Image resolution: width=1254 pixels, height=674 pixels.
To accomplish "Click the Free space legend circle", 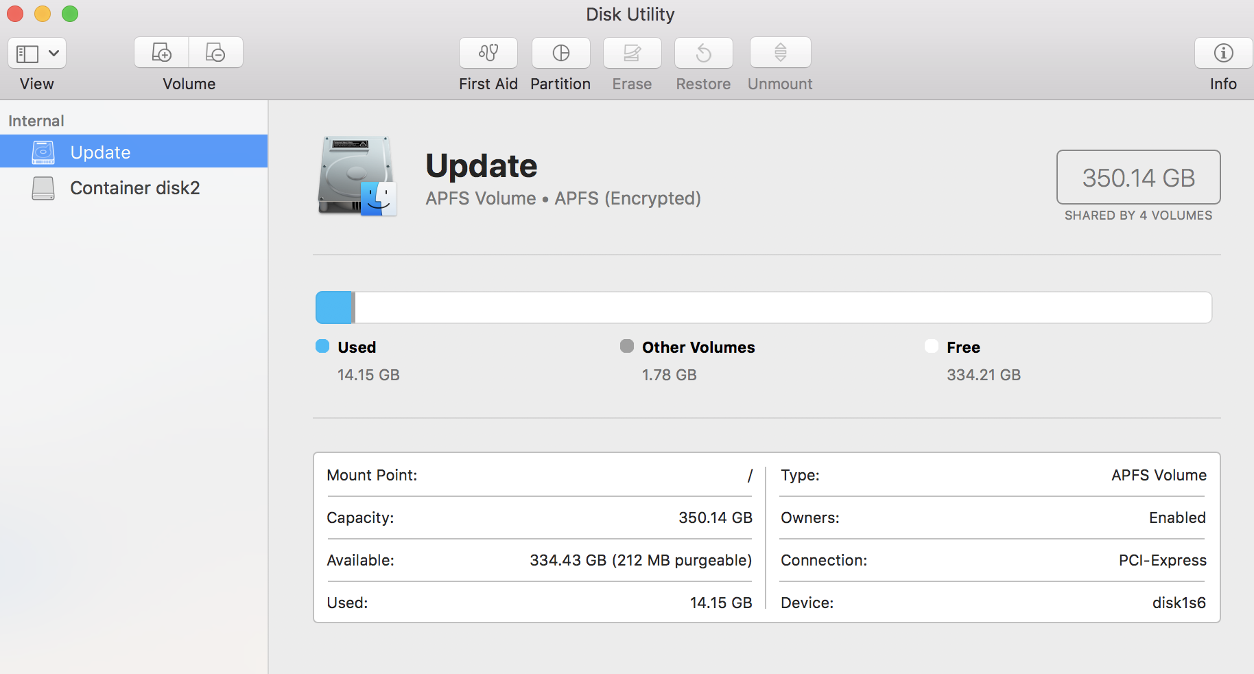I will (931, 347).
